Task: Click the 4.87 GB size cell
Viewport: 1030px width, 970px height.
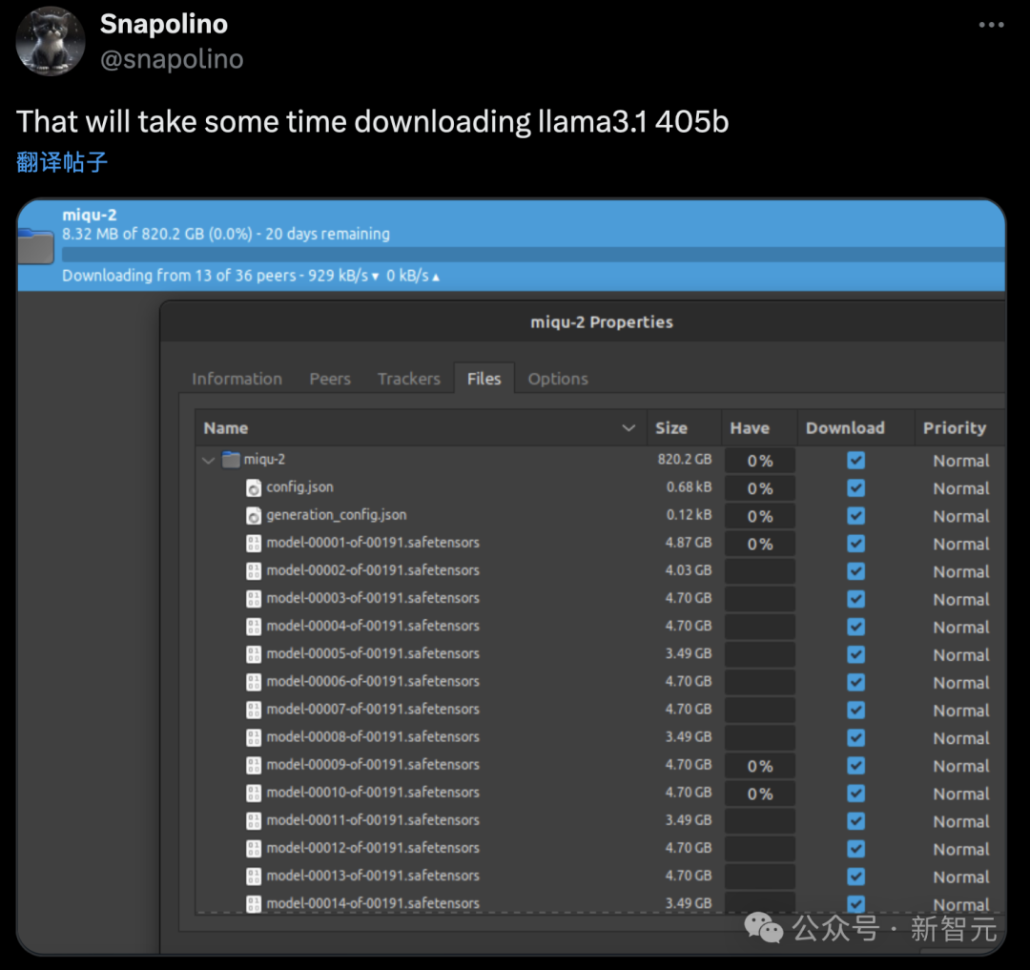Action: (689, 543)
